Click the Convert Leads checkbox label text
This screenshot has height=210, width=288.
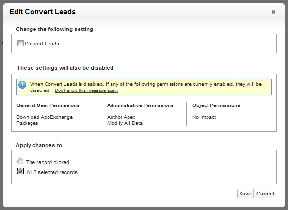click(x=42, y=44)
